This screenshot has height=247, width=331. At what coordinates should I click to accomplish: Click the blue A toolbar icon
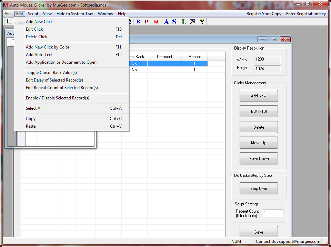(166, 21)
